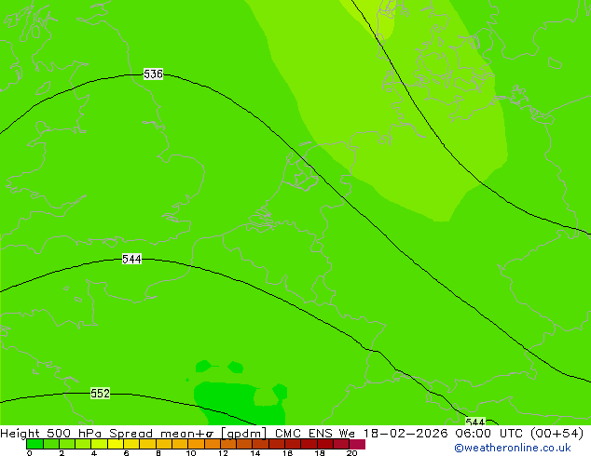Click the 536 contour line label
Screen dimensions: 591x456
pyautogui.click(x=153, y=74)
